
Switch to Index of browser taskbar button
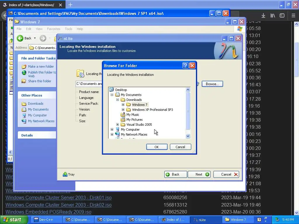pyautogui.click(x=174, y=220)
